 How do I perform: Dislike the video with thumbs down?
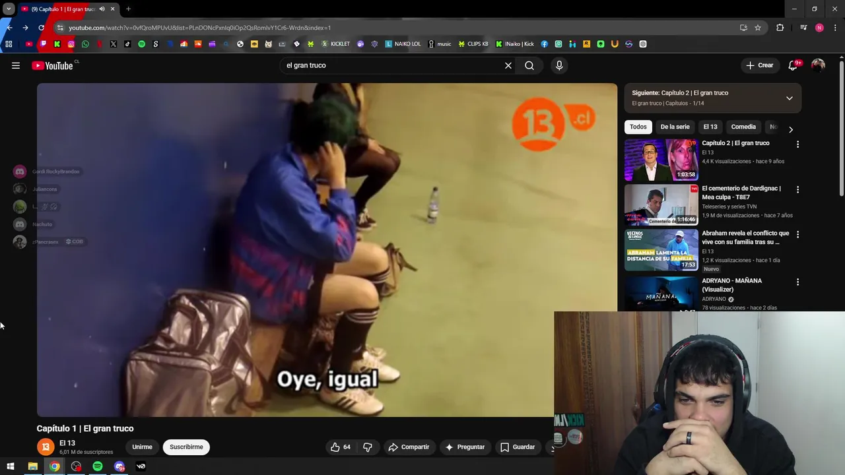point(368,447)
